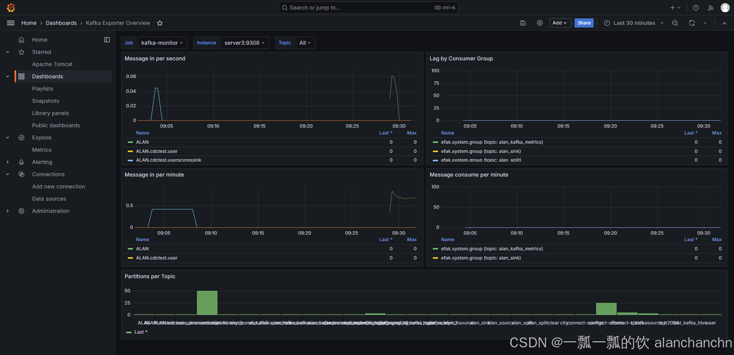The image size is (734, 355).
Task: Click the Administration gear icon in sidebar
Action: tap(21, 211)
